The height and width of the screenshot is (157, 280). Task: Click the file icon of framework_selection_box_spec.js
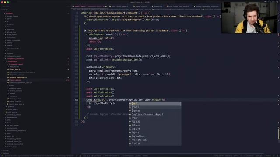click(8, 72)
